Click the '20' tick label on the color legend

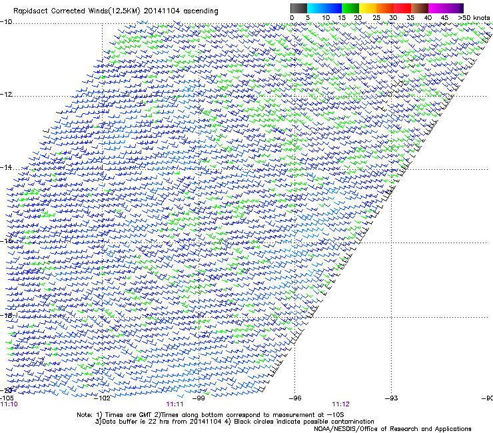358,18
